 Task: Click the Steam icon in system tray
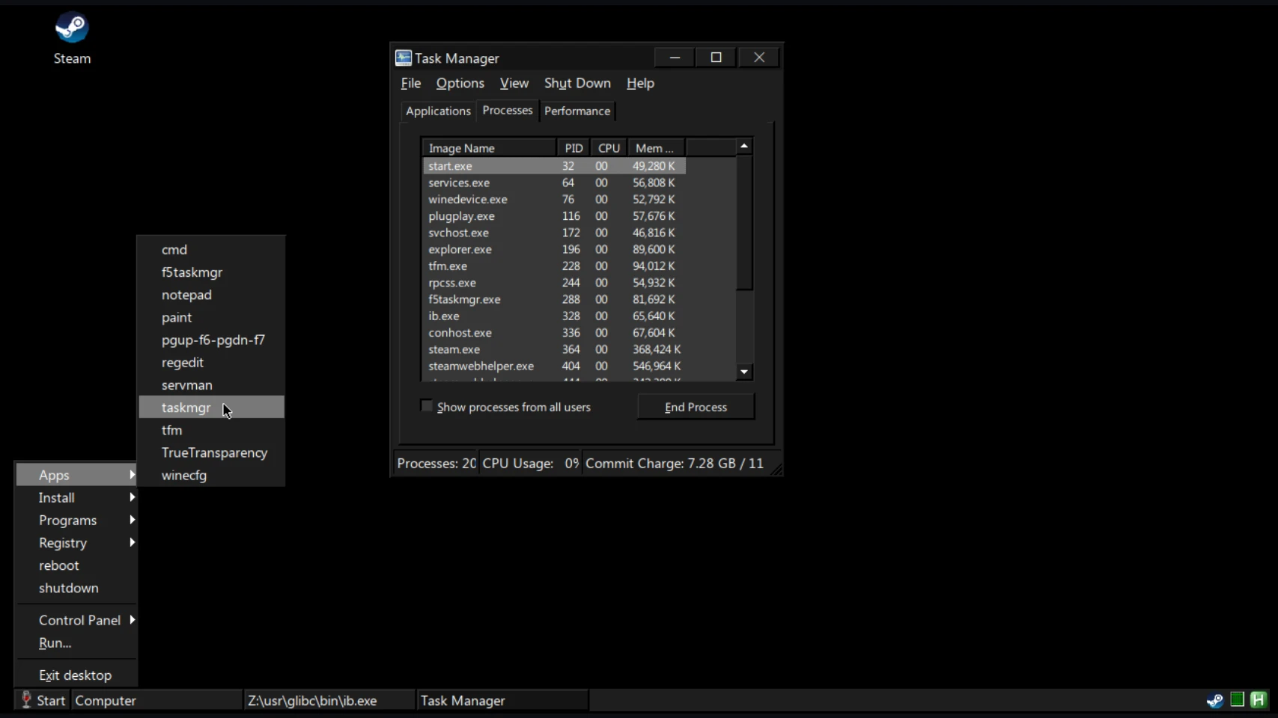(1214, 700)
